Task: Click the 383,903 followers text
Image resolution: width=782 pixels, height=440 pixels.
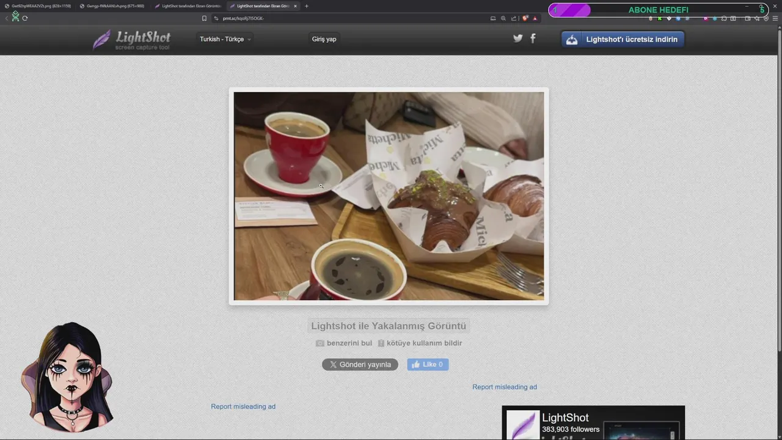Action: coord(571,430)
